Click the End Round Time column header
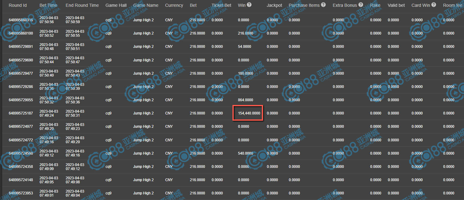The image size is (464, 200). pyautogui.click(x=82, y=5)
